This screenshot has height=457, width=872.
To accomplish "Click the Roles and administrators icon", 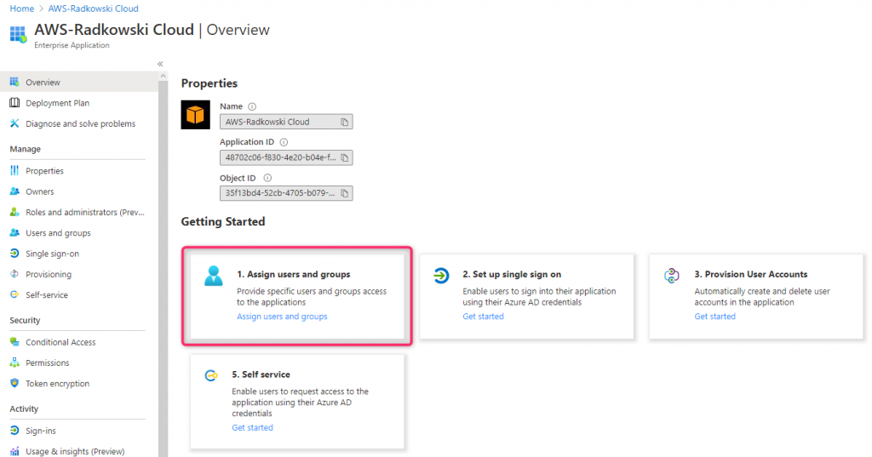I will [x=14, y=212].
